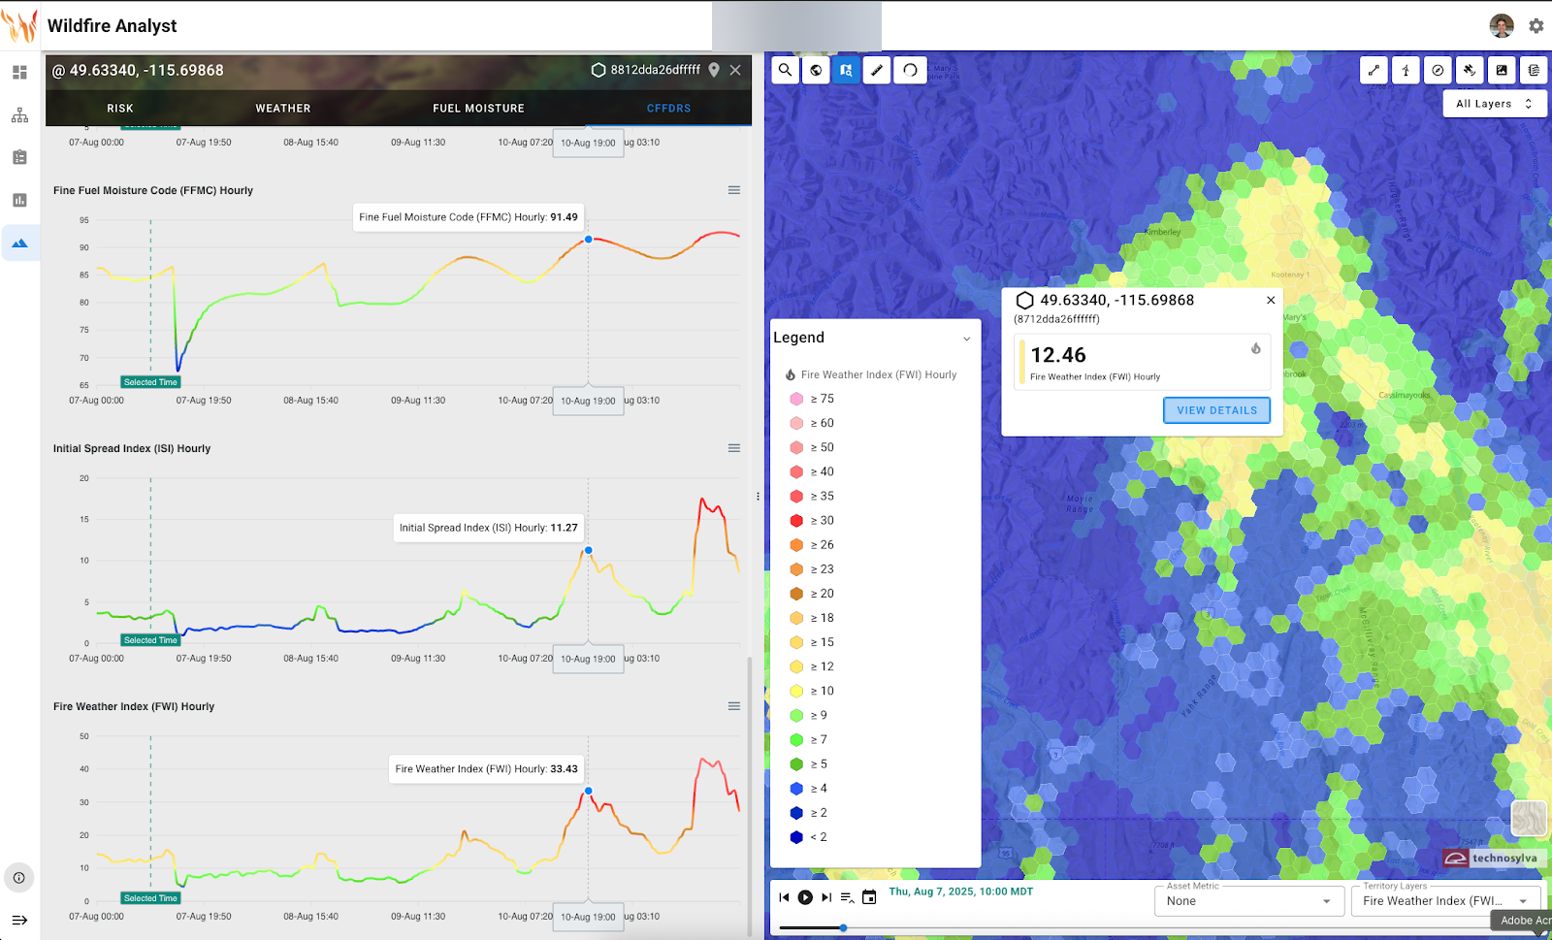
Task: Toggle the location pin in panel header
Action: click(714, 70)
